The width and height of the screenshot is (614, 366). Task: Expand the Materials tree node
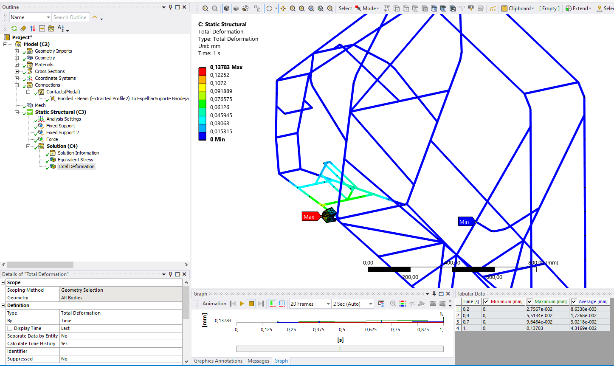click(17, 65)
